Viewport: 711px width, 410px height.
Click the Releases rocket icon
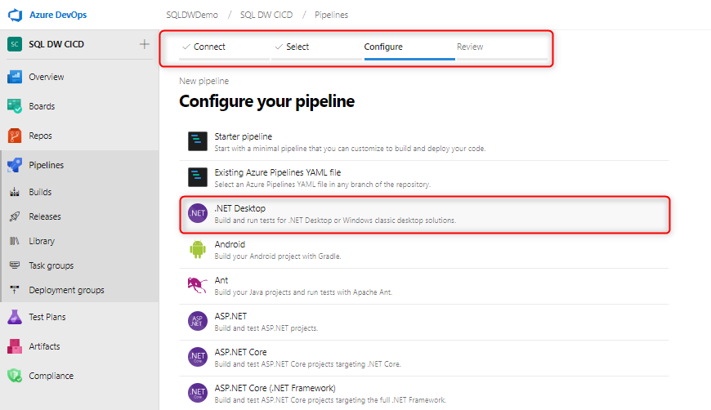(x=15, y=216)
